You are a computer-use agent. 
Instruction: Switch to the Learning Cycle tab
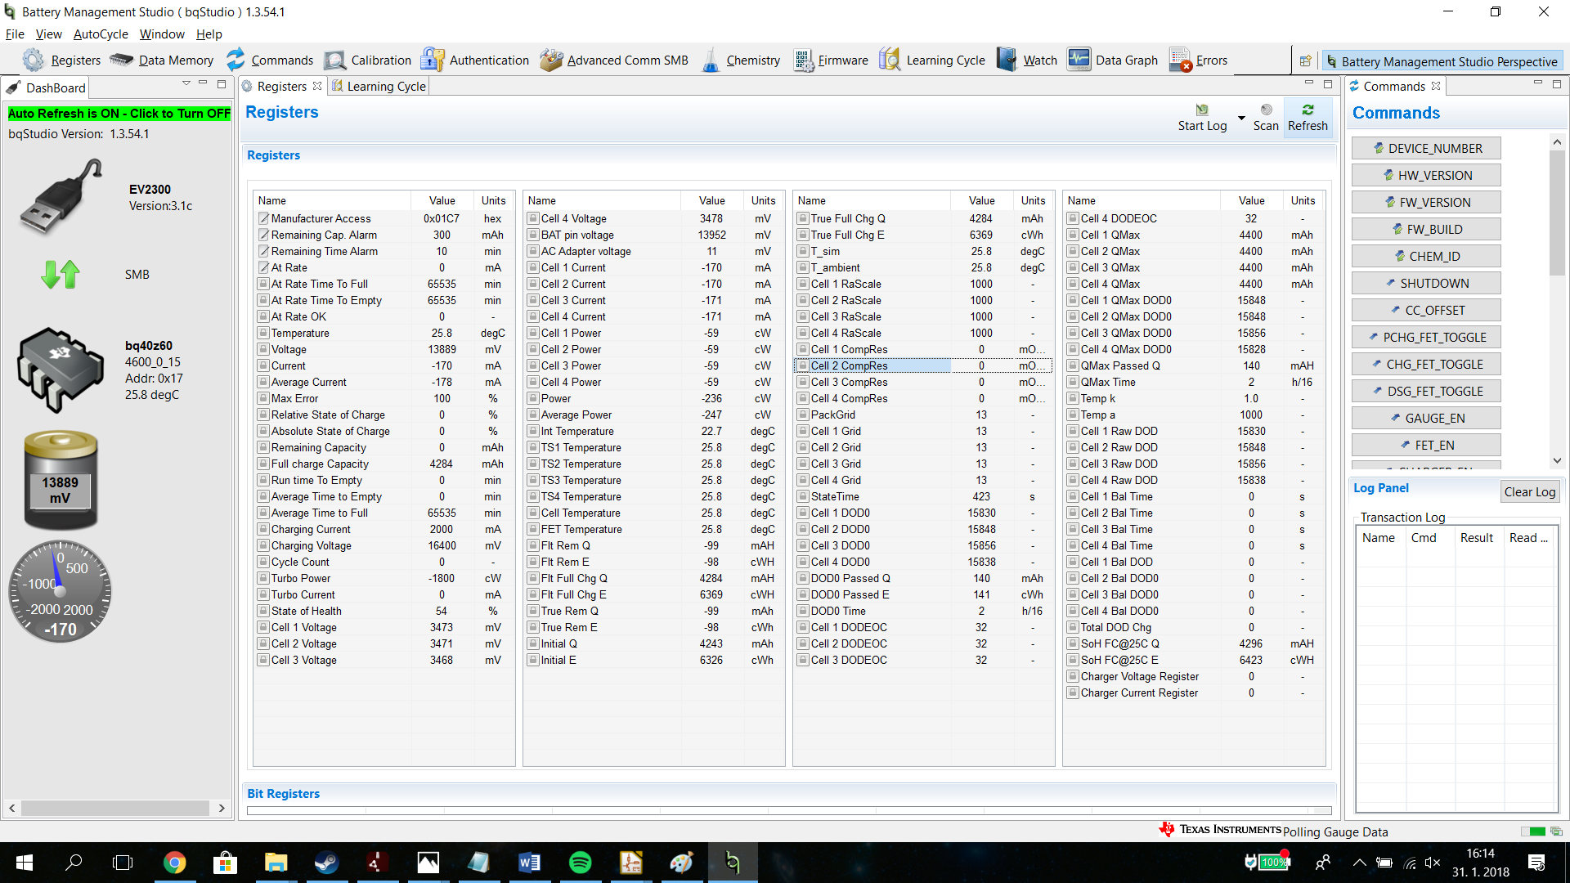[x=379, y=86]
